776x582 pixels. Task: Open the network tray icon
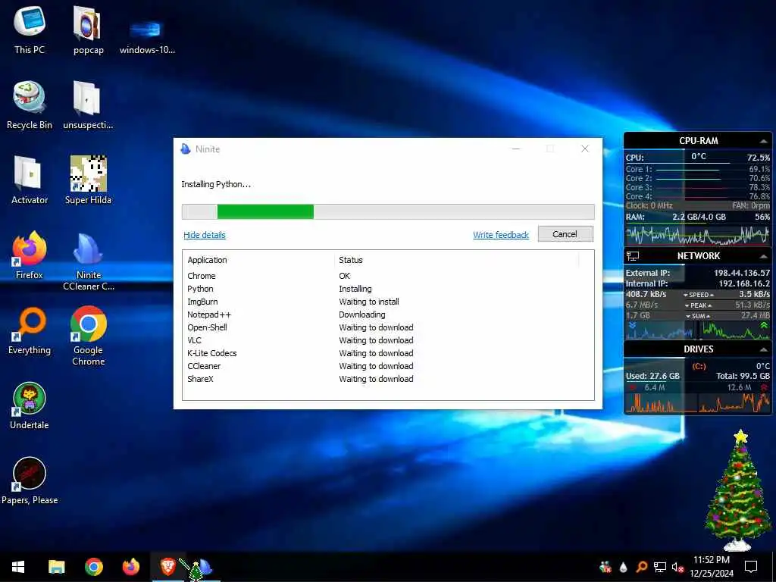click(x=660, y=567)
